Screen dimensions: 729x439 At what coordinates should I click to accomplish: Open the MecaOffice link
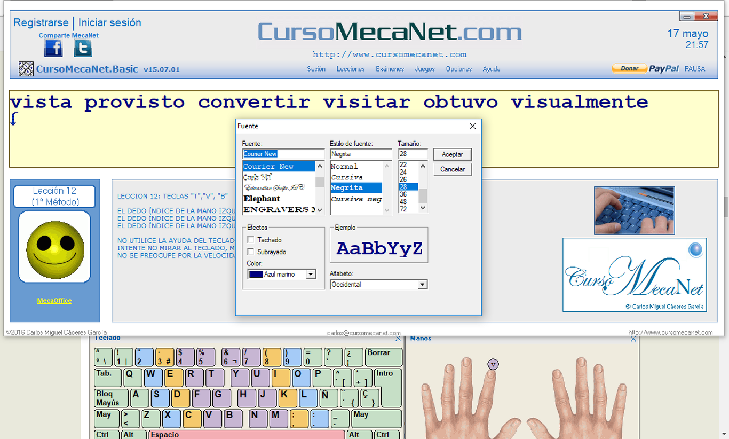[54, 301]
